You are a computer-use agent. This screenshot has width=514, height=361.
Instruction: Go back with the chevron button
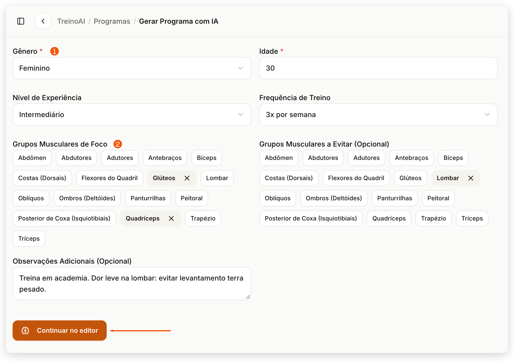pos(43,21)
